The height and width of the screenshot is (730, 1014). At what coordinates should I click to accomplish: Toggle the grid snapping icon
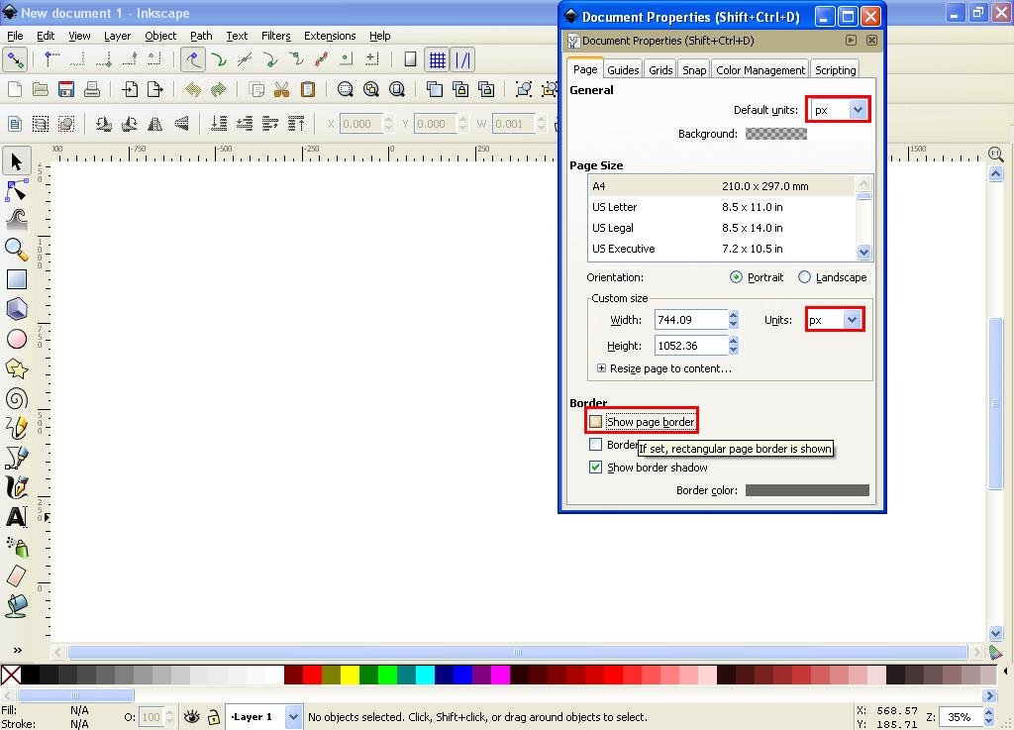[437, 60]
